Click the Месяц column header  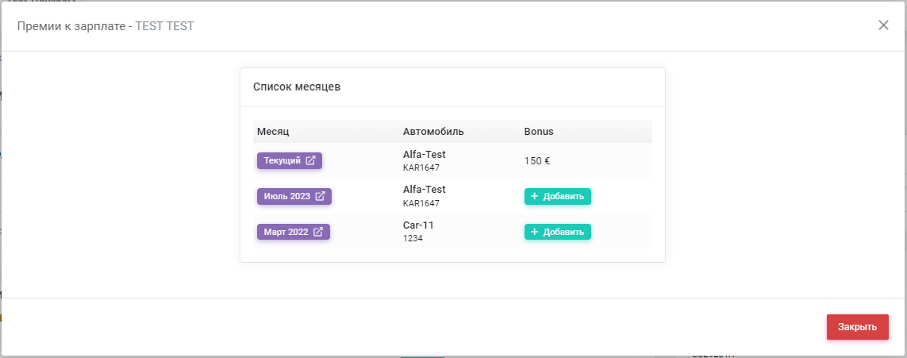click(273, 131)
